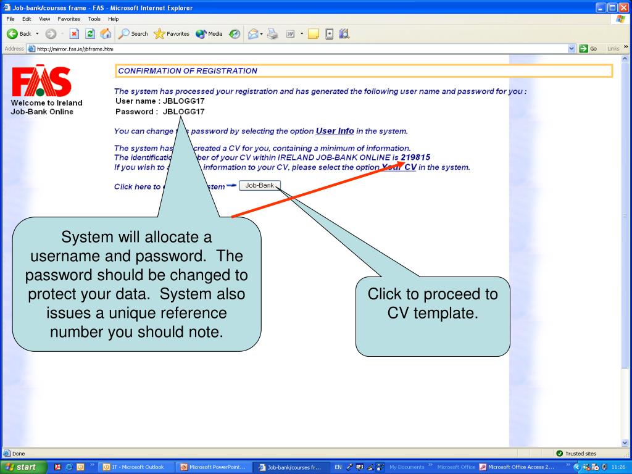This screenshot has height=474, width=632.
Task: Expand the Mail icon dropdown arrow
Action: point(262,34)
